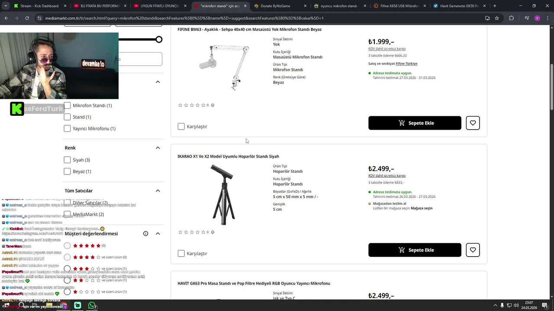The image size is (554, 311).
Task: Tick the Mikrofon Standı filter checkbox
Action: [67, 105]
